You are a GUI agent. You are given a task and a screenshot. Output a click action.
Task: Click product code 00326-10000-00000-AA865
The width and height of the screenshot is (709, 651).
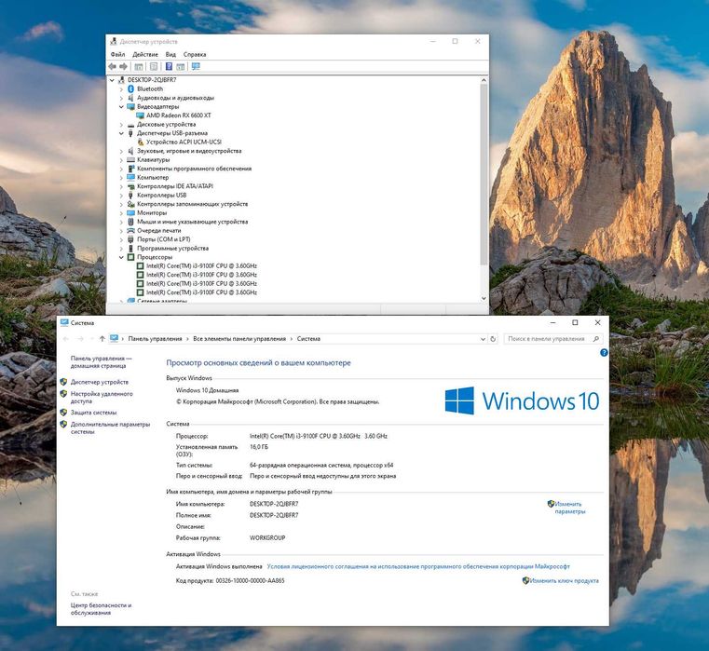250,580
